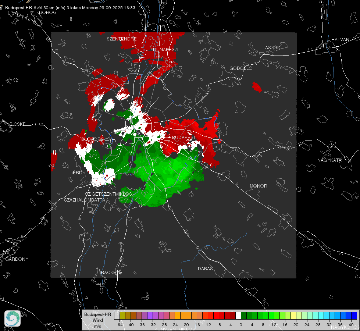This screenshot has width=360, height=331.
Task: Click the SZÁZHALOMBATTA map label
Action: pyautogui.click(x=85, y=200)
